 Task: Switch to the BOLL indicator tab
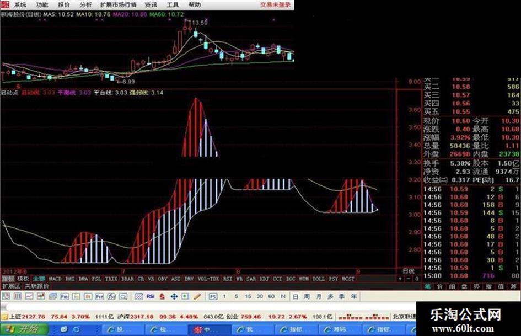(x=319, y=279)
